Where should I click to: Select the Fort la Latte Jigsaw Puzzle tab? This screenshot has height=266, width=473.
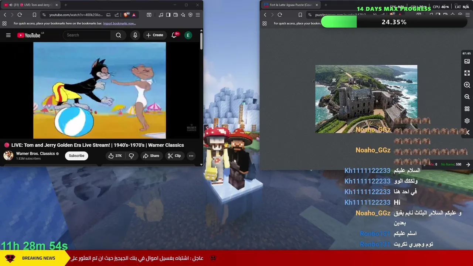291,5
